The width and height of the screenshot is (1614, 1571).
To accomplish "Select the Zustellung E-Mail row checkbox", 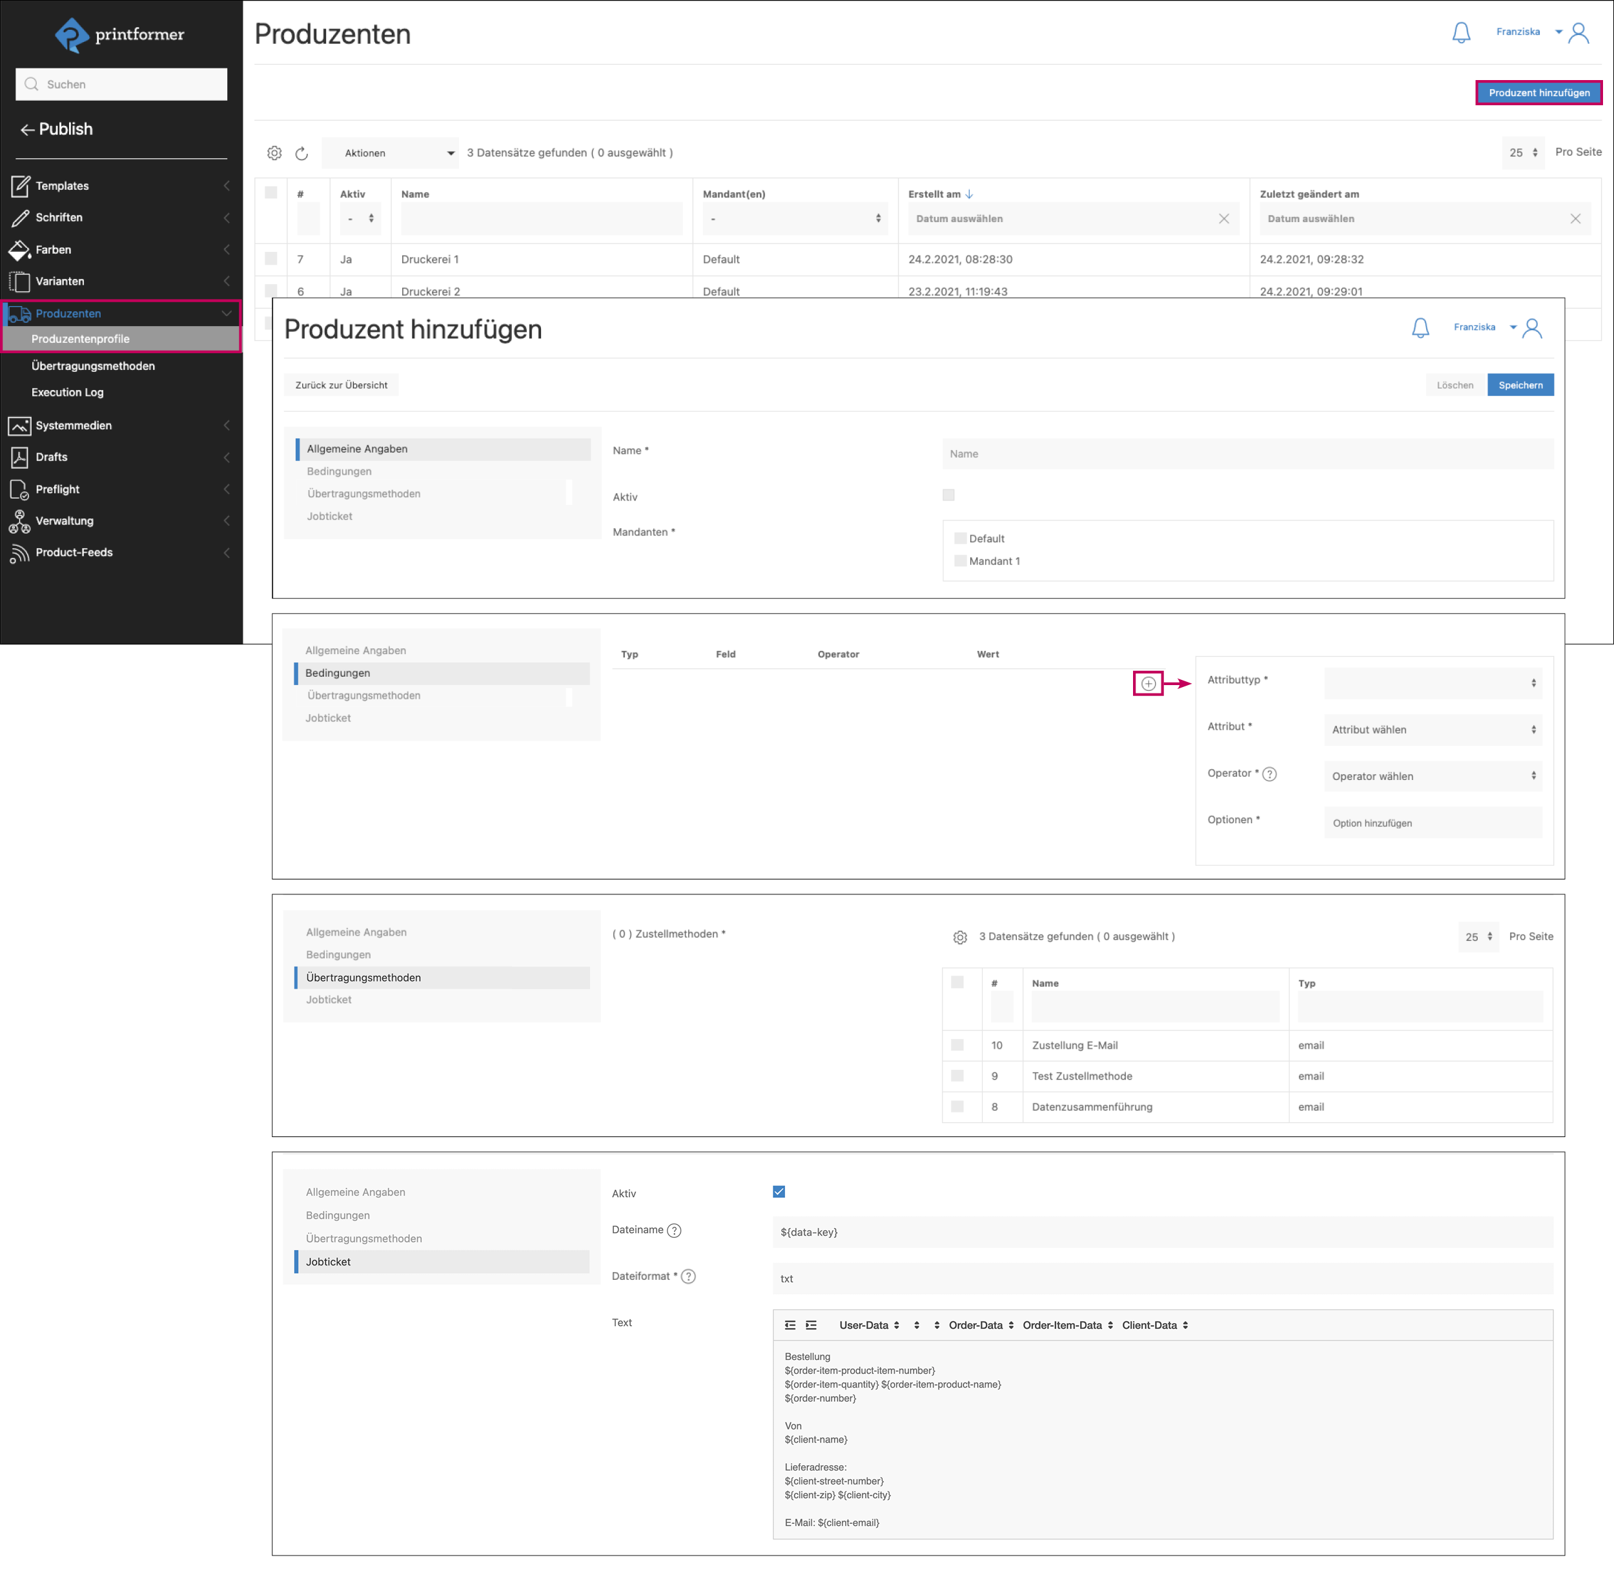I will (x=957, y=1045).
